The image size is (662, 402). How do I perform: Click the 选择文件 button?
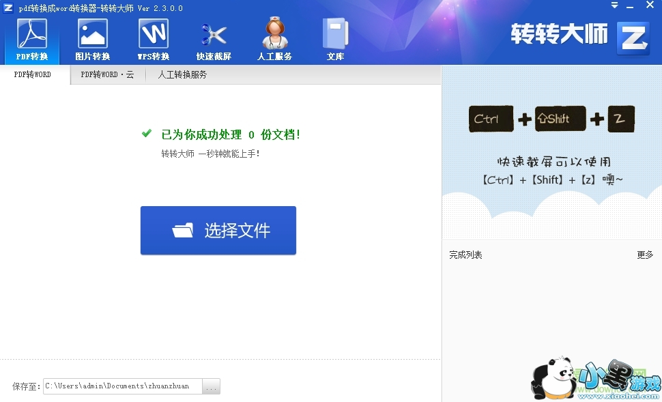tap(218, 231)
